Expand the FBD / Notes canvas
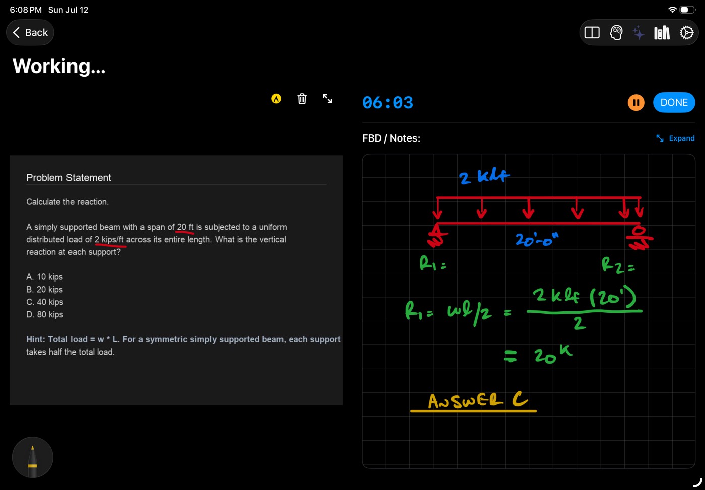The width and height of the screenshot is (705, 490). pos(675,138)
